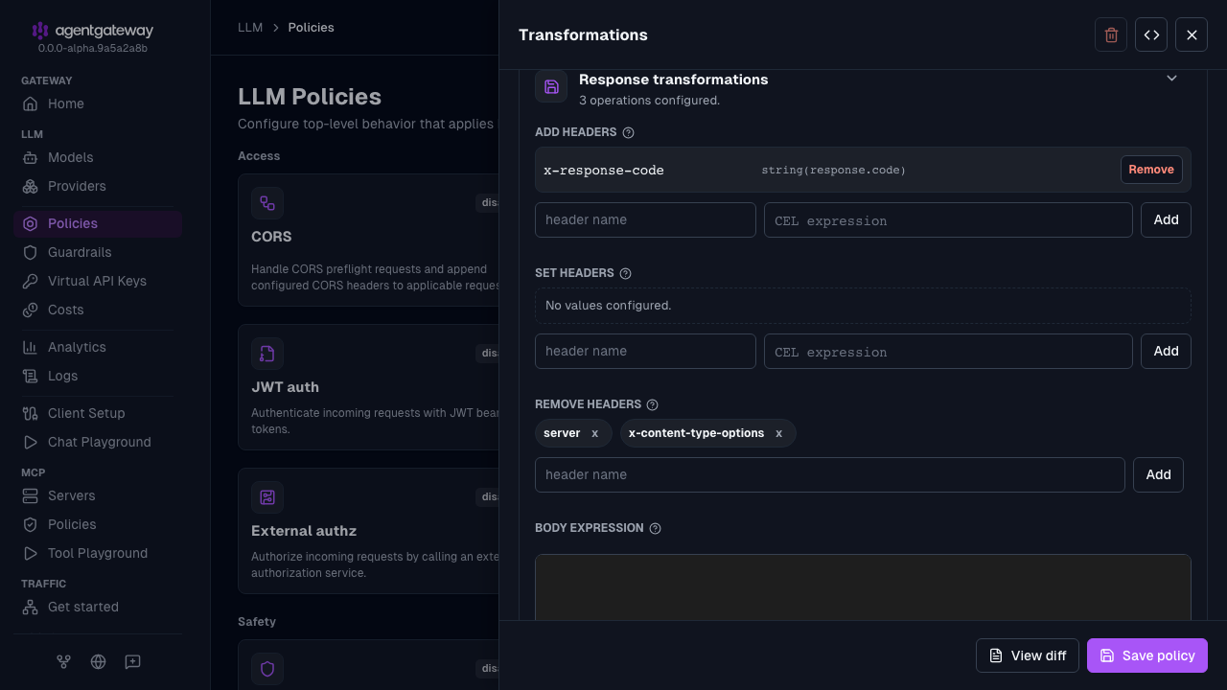1227x690 pixels.
Task: Remove the x-content-type-options chip
Action: click(x=778, y=433)
